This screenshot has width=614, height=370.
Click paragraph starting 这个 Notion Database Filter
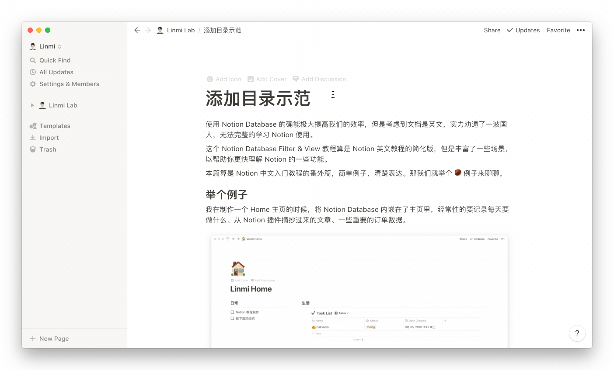357,154
